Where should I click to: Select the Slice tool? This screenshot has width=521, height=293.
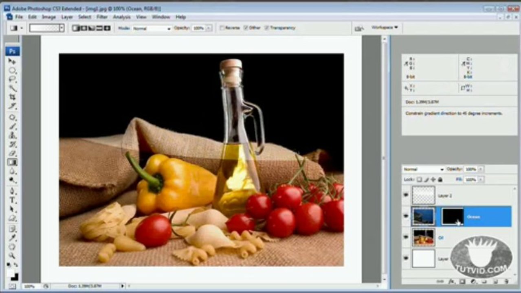pos(13,106)
